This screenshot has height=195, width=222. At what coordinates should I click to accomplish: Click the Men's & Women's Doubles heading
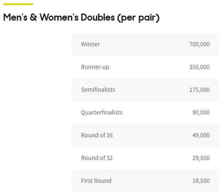[x=82, y=18]
